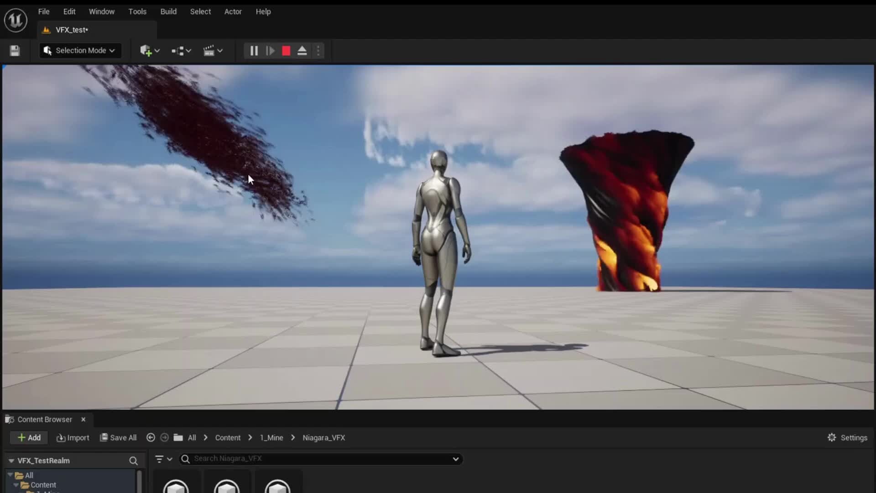876x493 pixels.
Task: Click the Blueprints toolbar icon
Action: click(x=179, y=50)
